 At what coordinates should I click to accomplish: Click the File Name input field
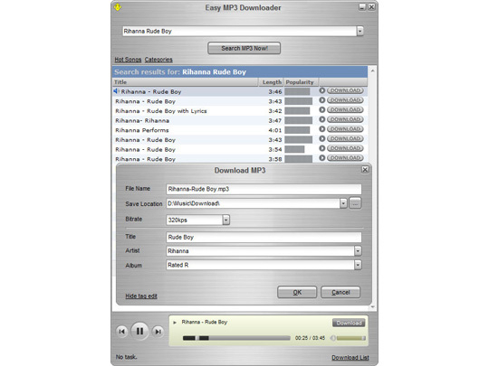pyautogui.click(x=264, y=189)
